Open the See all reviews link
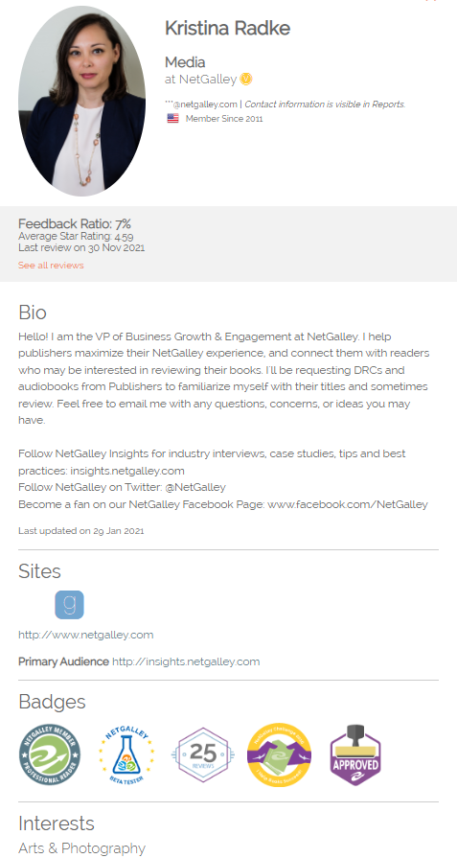The image size is (457, 858). (51, 266)
